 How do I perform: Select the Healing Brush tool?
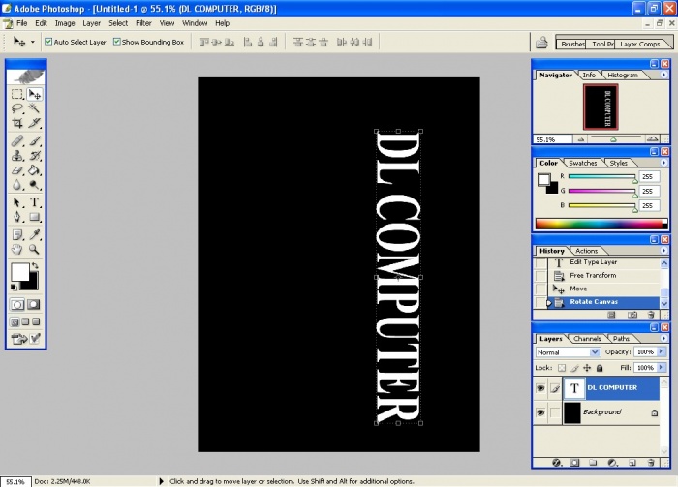tap(17, 140)
